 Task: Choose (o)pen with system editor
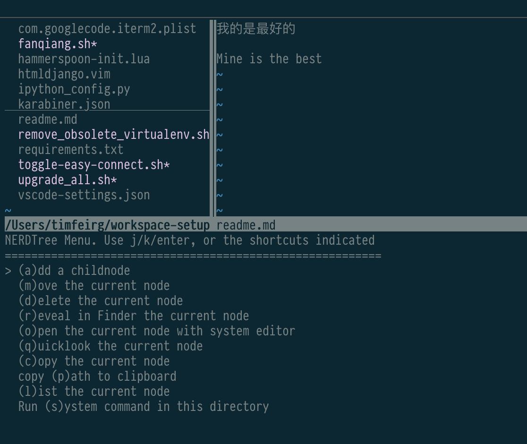156,331
